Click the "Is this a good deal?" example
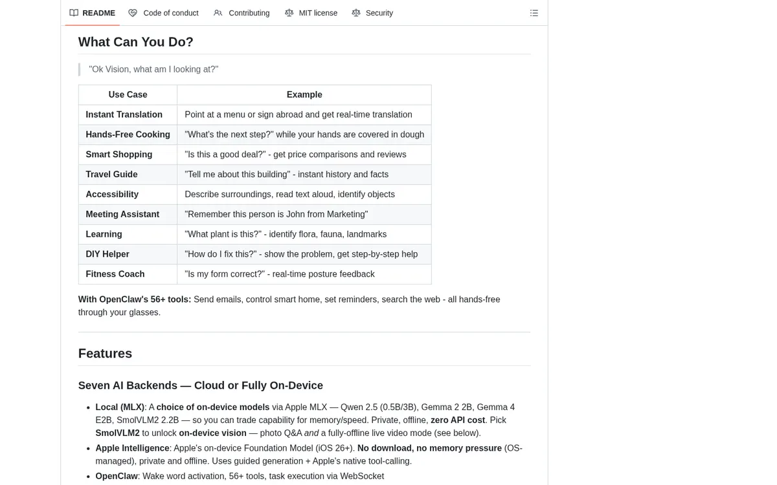 coord(304,155)
